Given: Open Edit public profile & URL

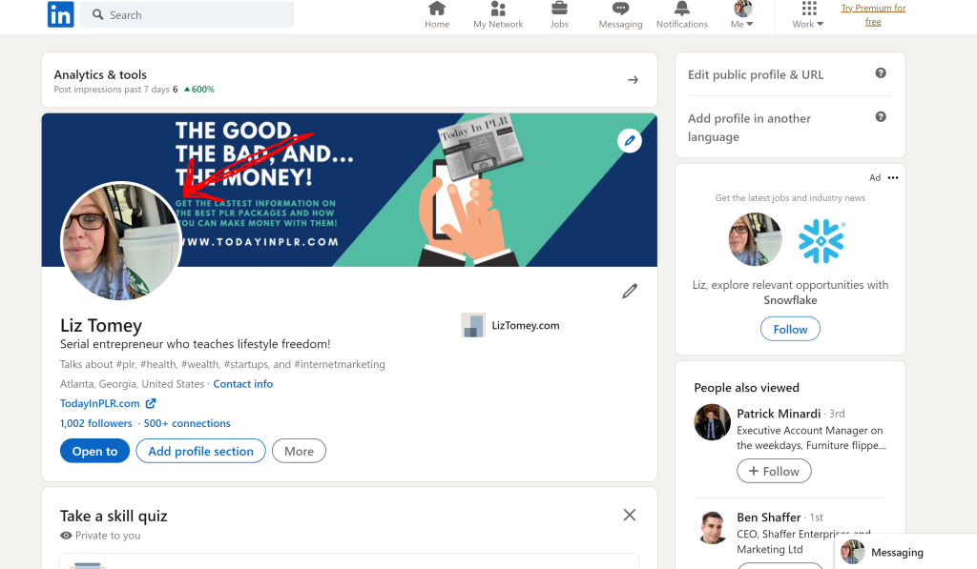Looking at the screenshot, I should [x=756, y=74].
